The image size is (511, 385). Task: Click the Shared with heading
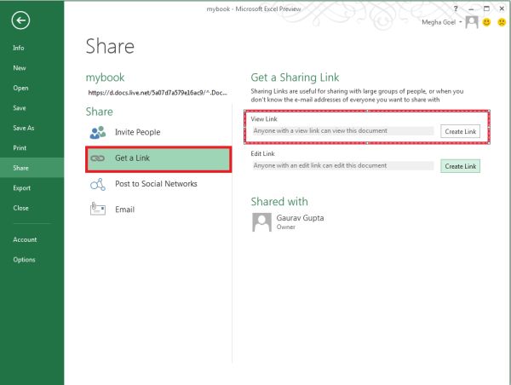click(279, 202)
